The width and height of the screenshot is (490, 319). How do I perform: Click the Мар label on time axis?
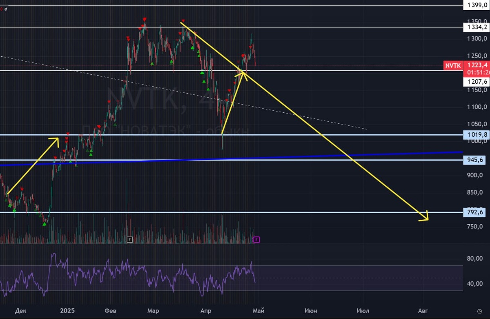(x=153, y=311)
